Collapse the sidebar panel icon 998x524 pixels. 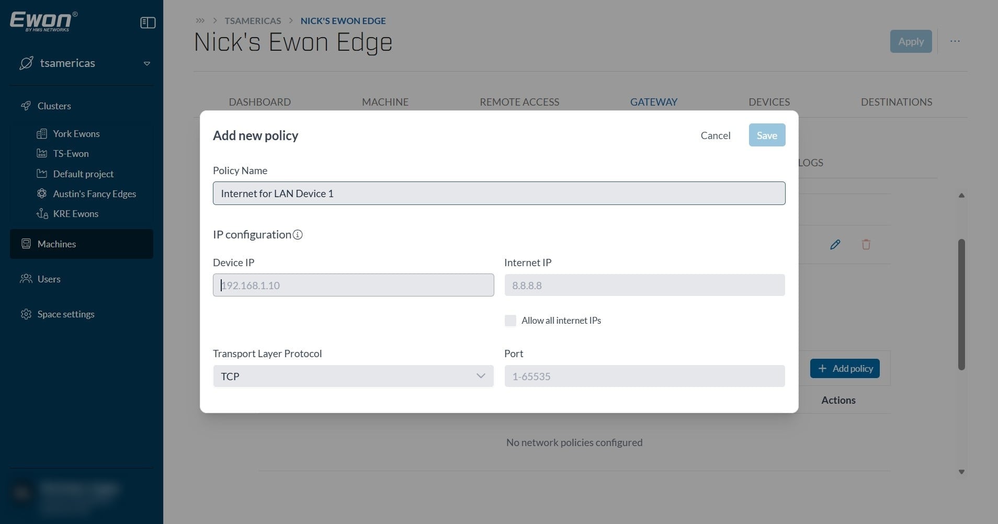point(148,22)
